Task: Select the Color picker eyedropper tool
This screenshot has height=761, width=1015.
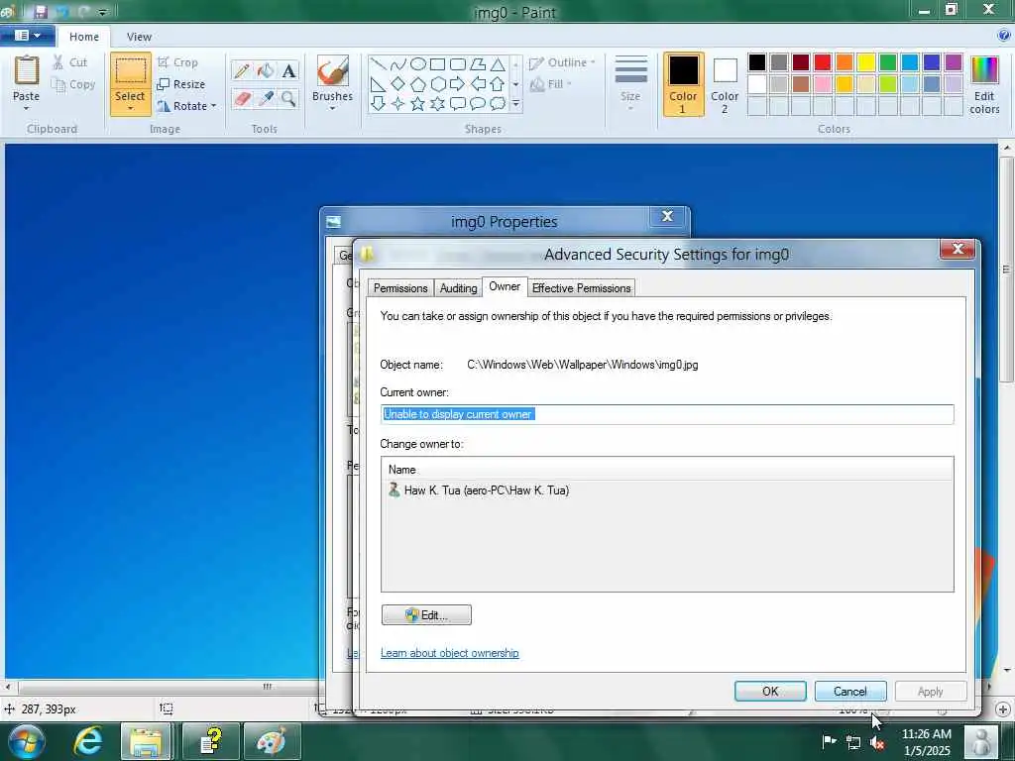Action: pyautogui.click(x=266, y=99)
